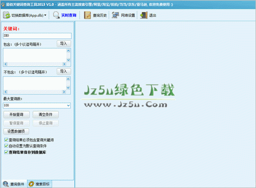Screen dimensions: 256x188
Task: Focus the 包含 text area
Action: (x=35, y=56)
